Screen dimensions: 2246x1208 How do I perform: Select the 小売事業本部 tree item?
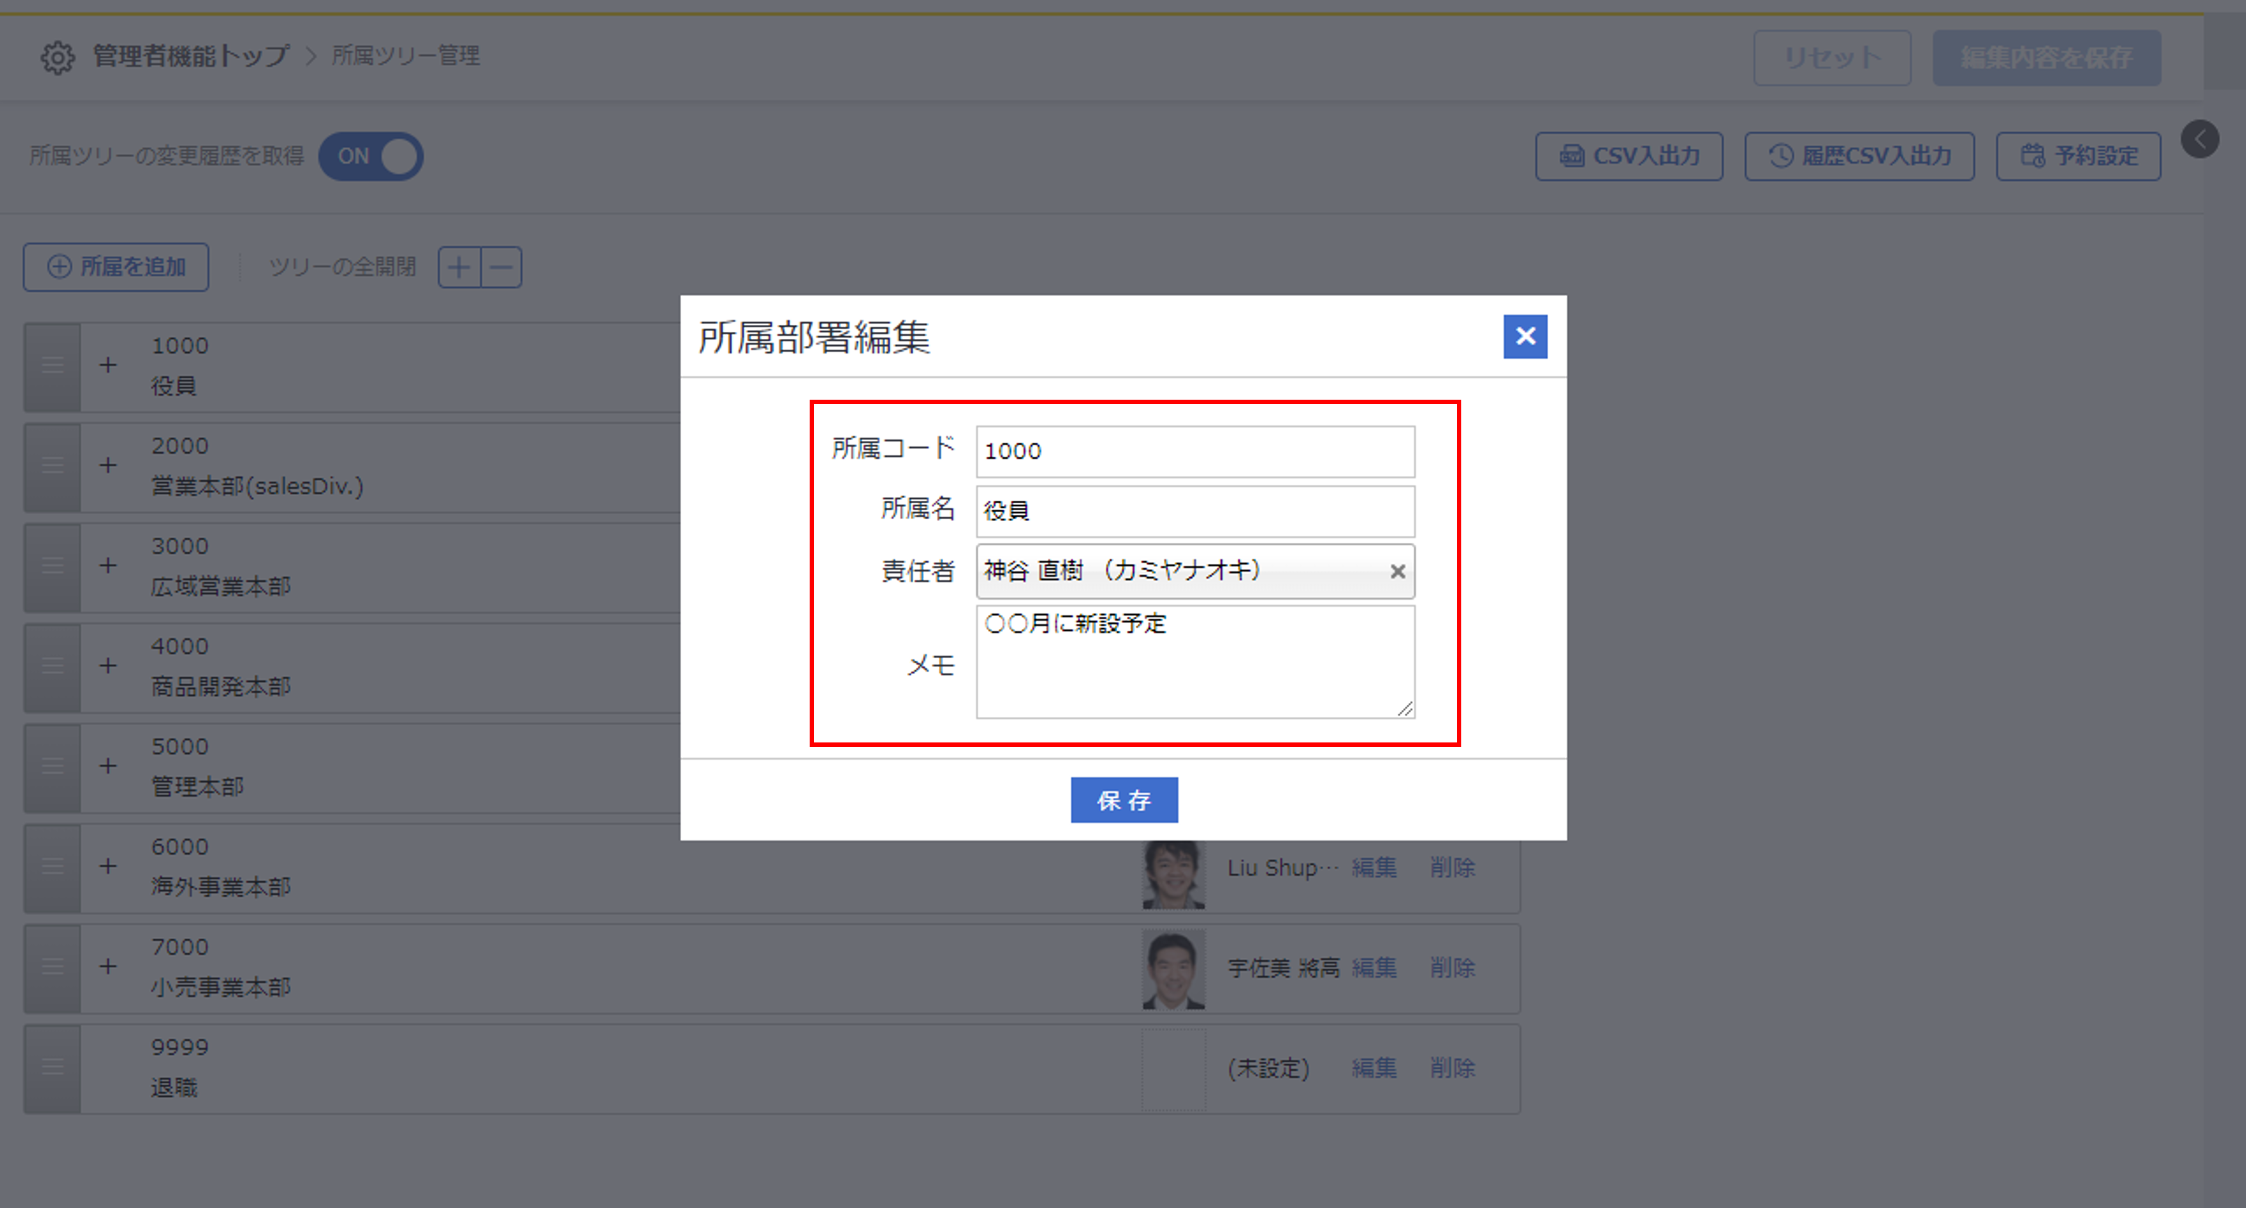point(221,987)
